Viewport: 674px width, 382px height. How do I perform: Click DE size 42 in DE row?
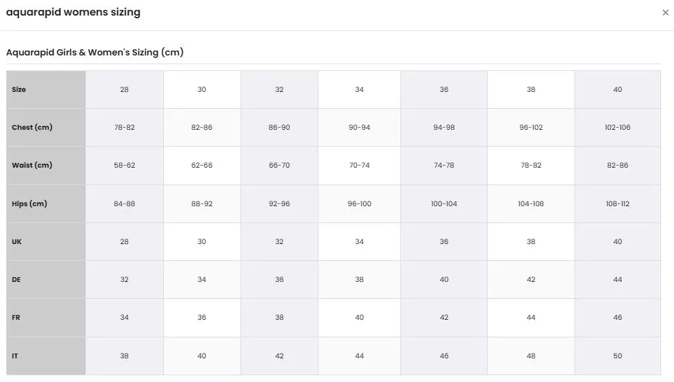(x=531, y=279)
